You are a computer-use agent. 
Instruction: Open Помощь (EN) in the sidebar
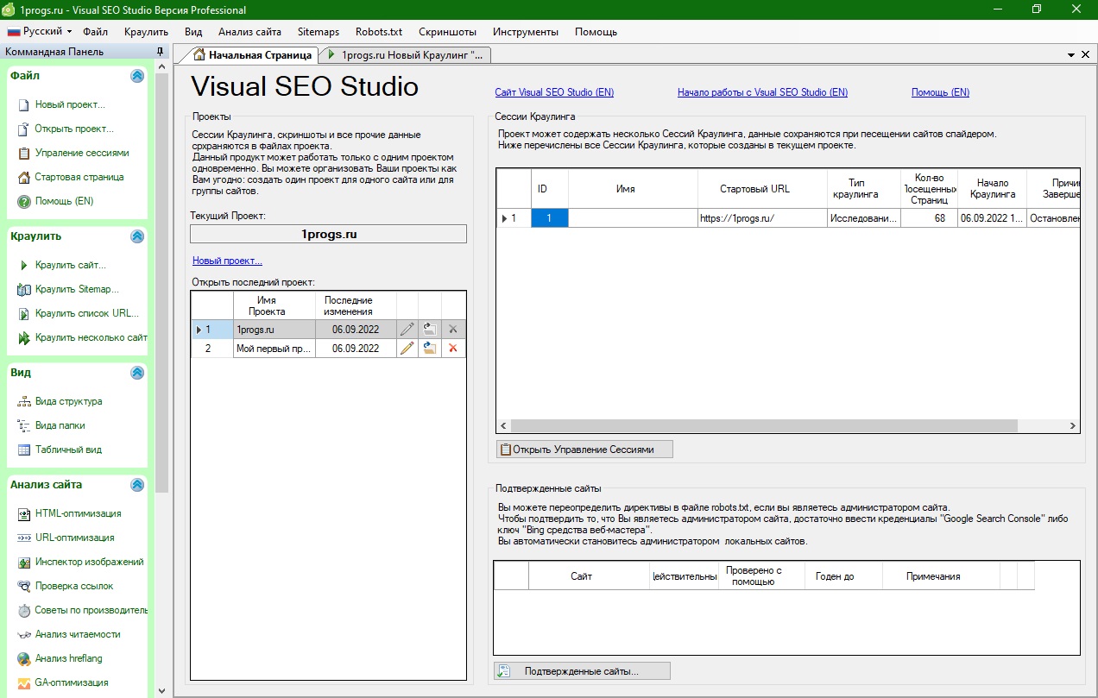pos(64,201)
